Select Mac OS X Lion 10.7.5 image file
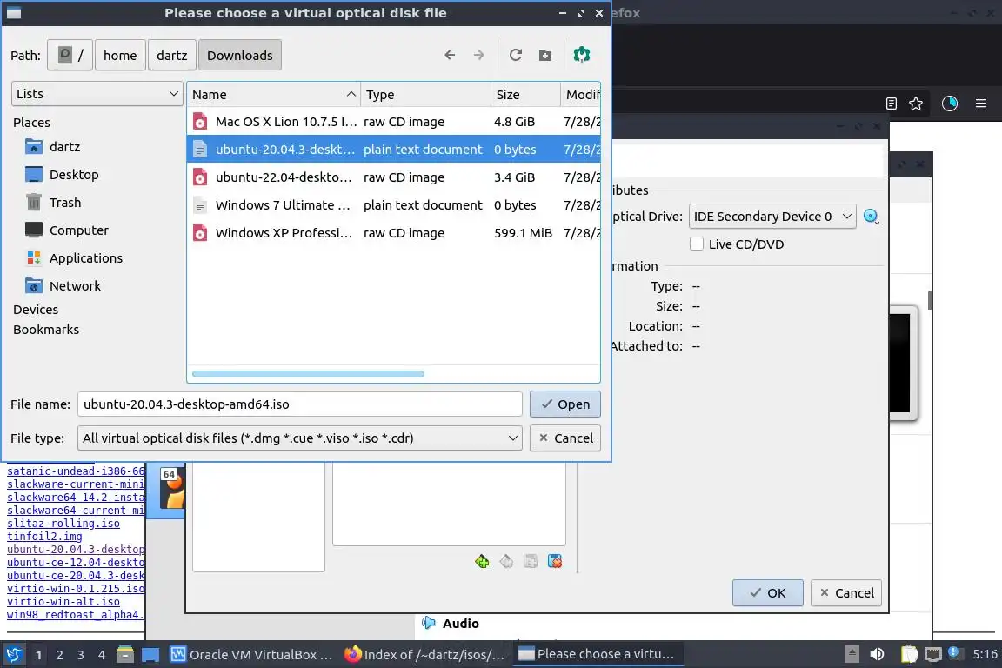This screenshot has width=1002, height=668. coord(394,122)
